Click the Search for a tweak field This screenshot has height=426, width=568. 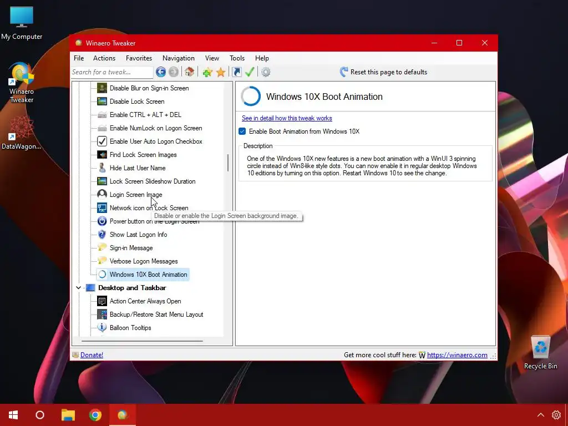[x=112, y=72]
